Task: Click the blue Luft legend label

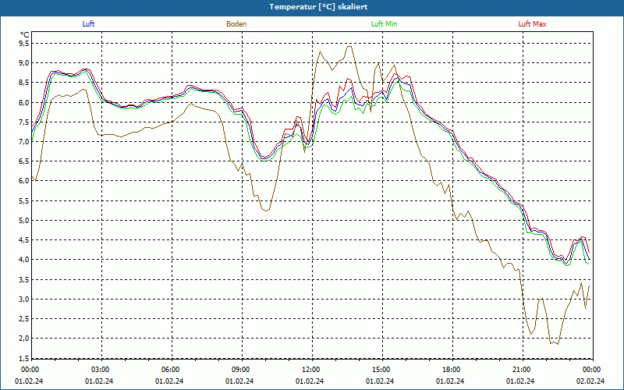Action: 88,24
